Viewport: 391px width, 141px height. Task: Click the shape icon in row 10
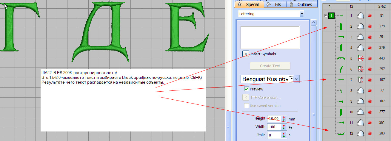[360, 112]
